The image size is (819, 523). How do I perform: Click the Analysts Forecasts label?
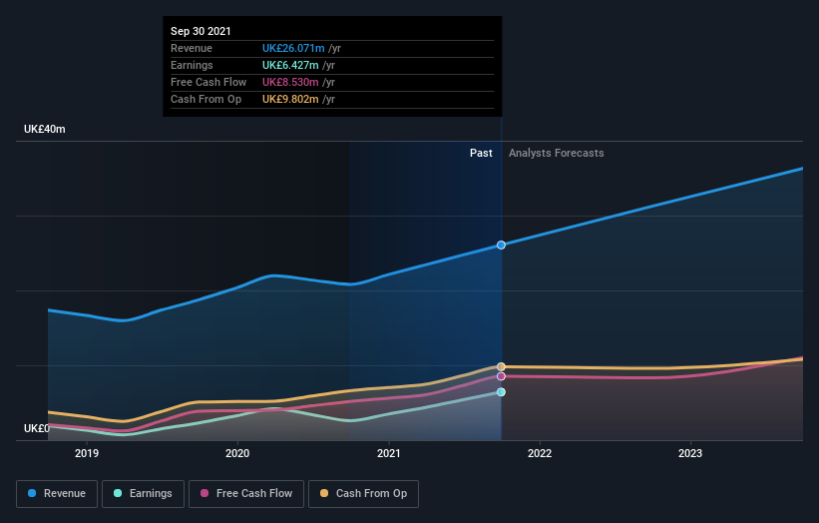(557, 153)
